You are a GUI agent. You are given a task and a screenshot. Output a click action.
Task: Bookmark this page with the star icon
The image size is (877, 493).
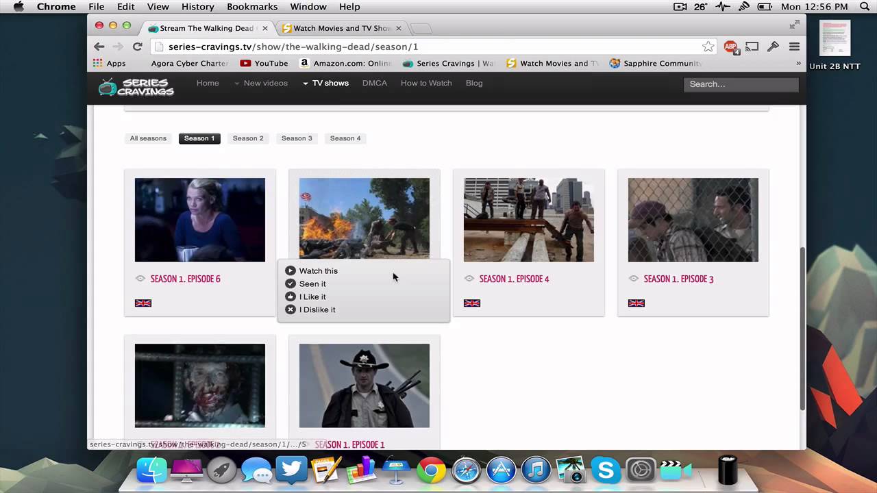click(x=708, y=47)
